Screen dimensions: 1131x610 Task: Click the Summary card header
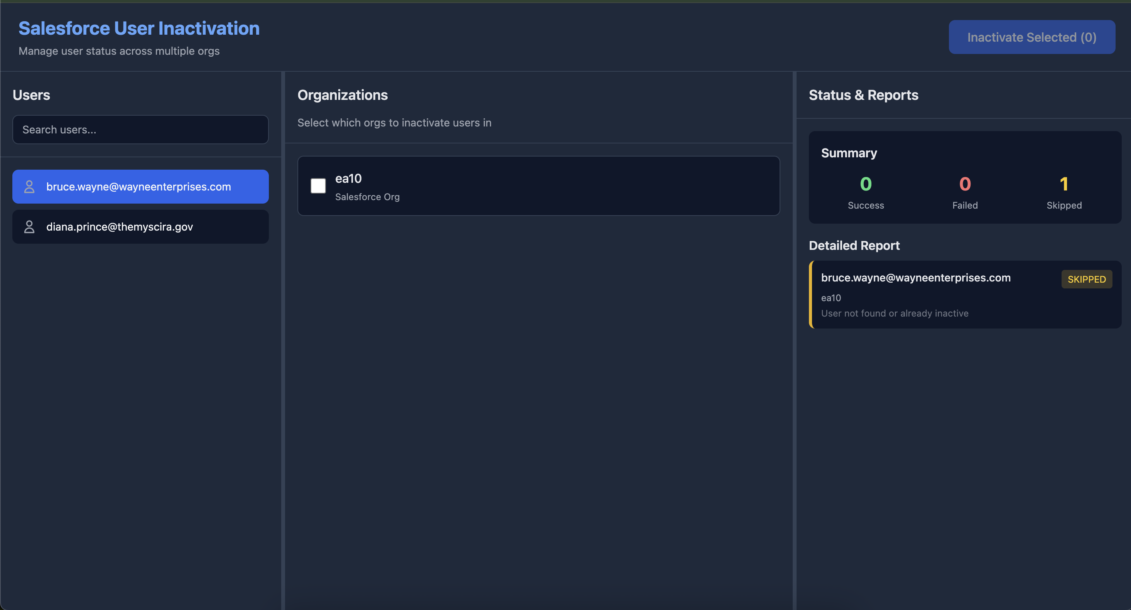[x=848, y=153]
